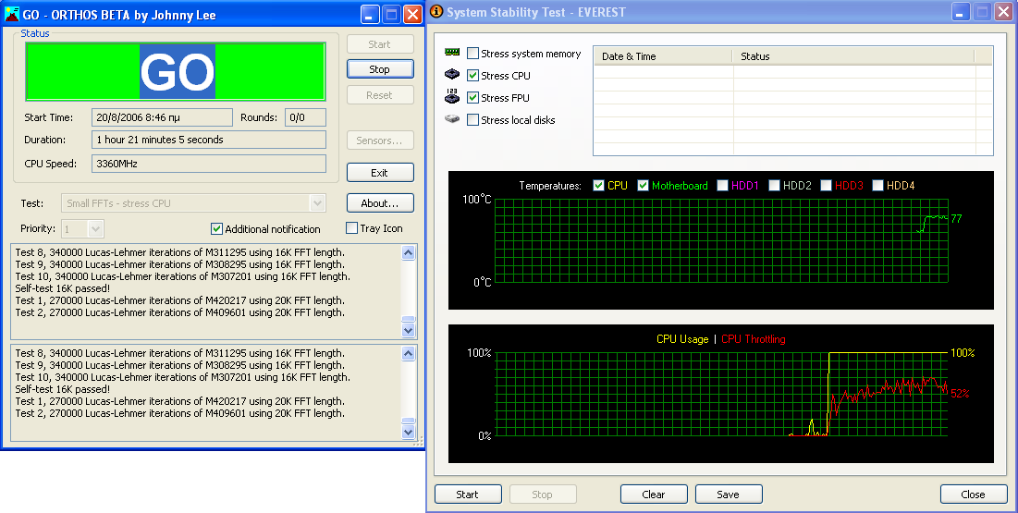Start the EVEREST stability test
The height and width of the screenshot is (513, 1018).
tap(468, 495)
